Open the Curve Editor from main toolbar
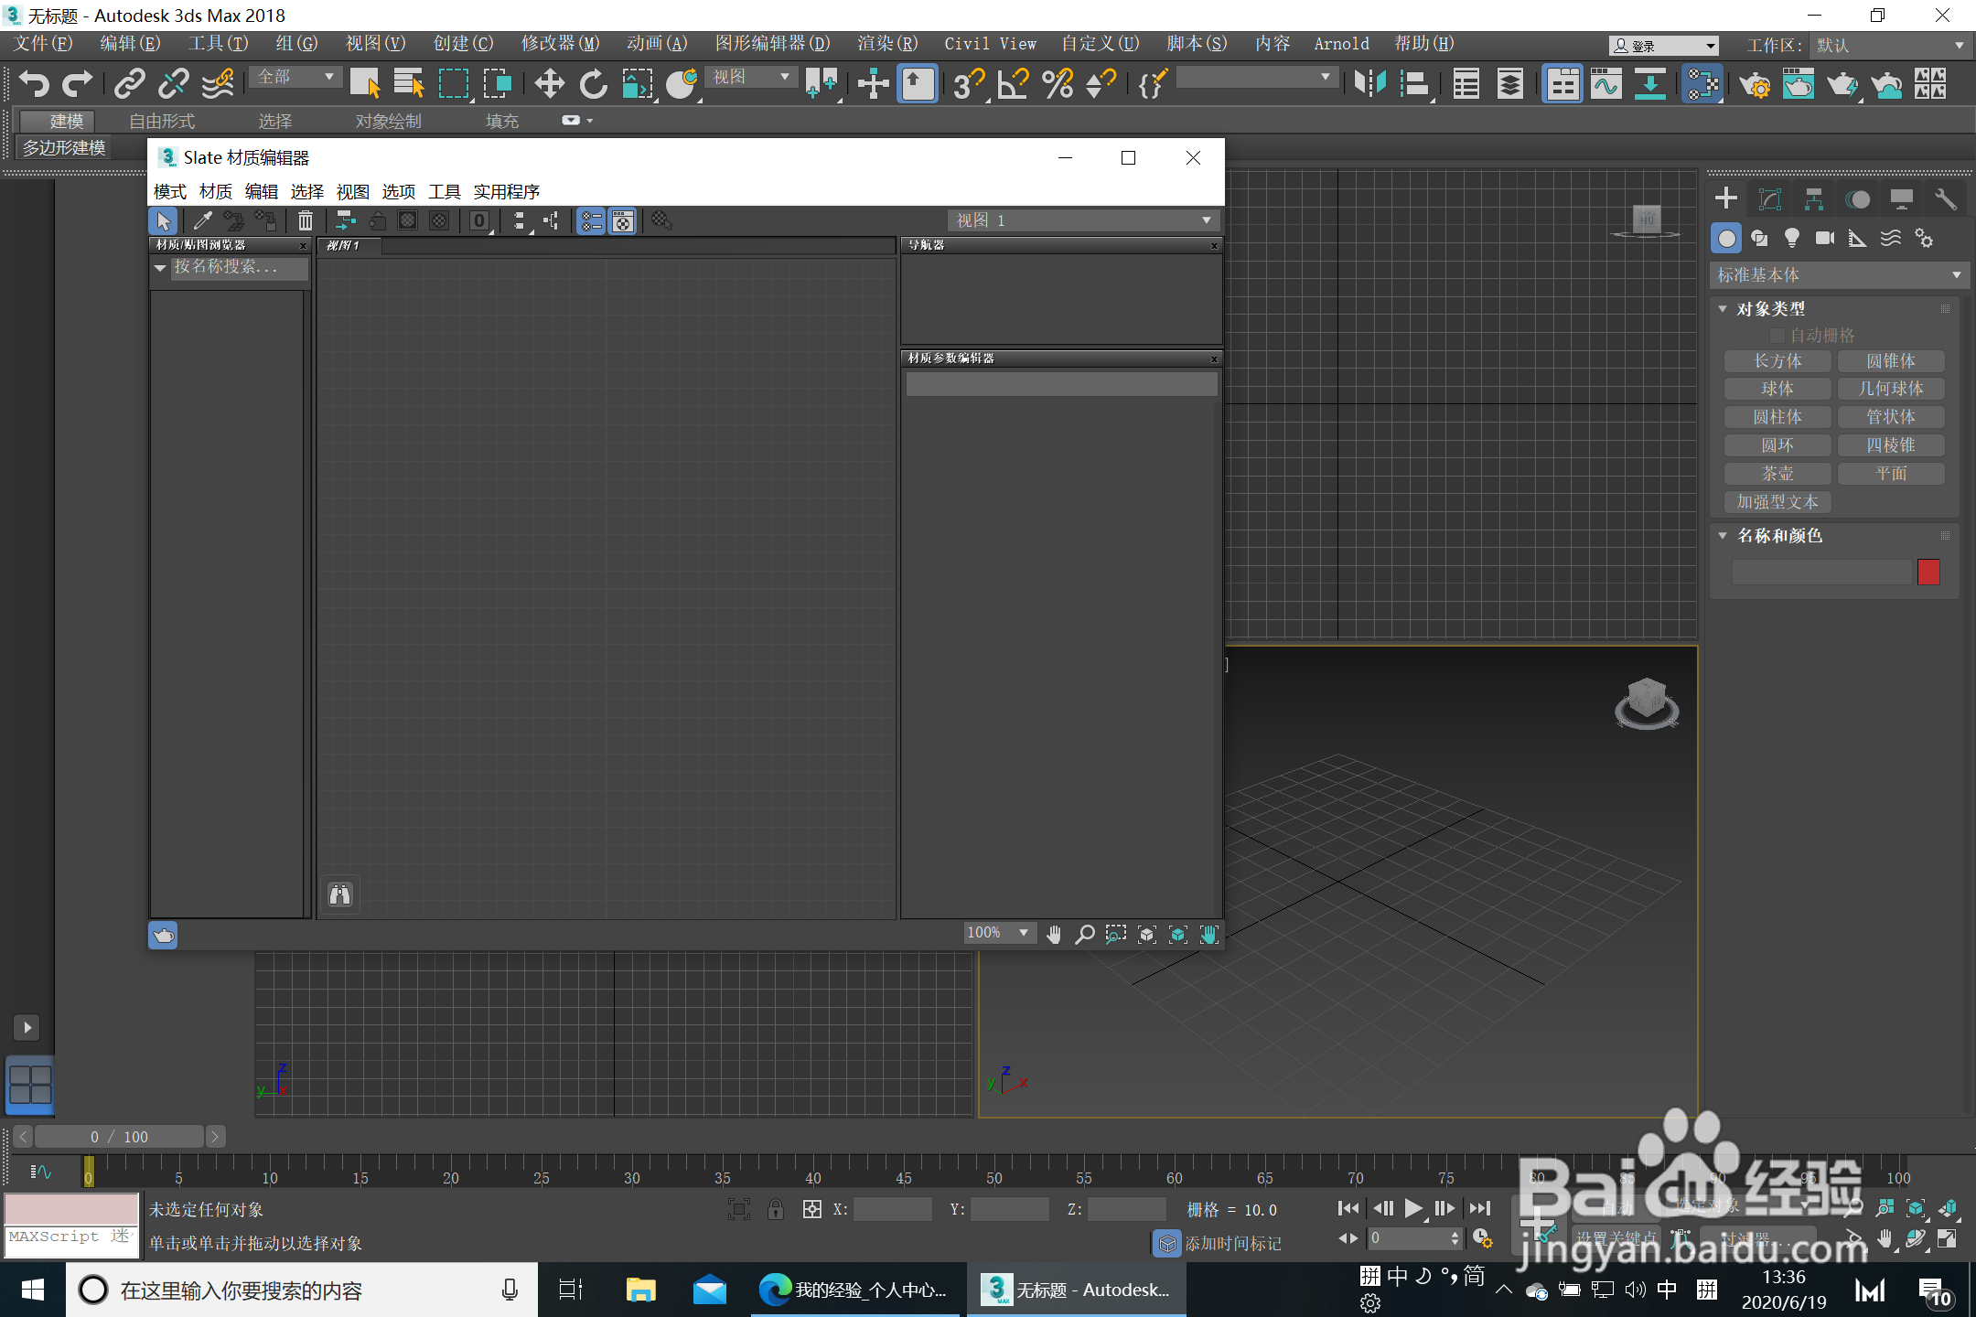Image resolution: width=1976 pixels, height=1317 pixels. [x=1606, y=84]
